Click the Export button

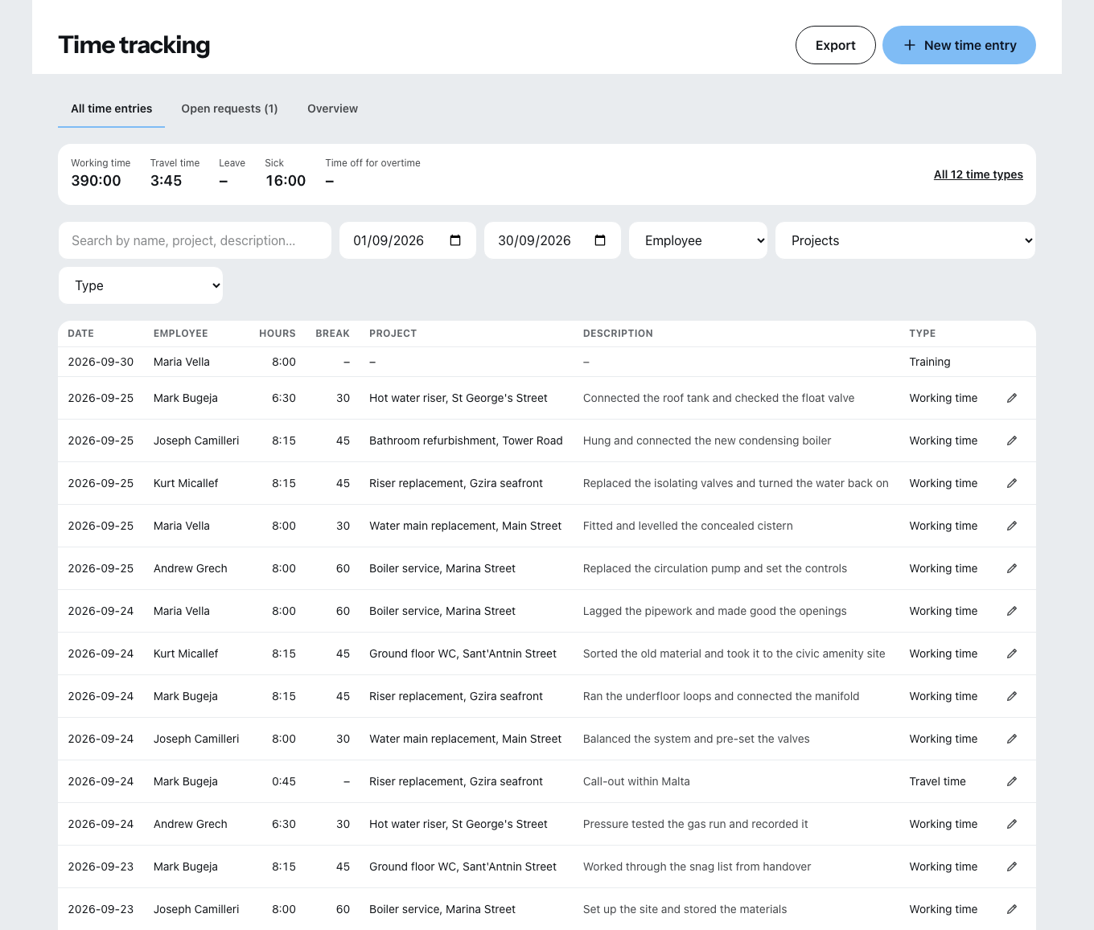(835, 45)
